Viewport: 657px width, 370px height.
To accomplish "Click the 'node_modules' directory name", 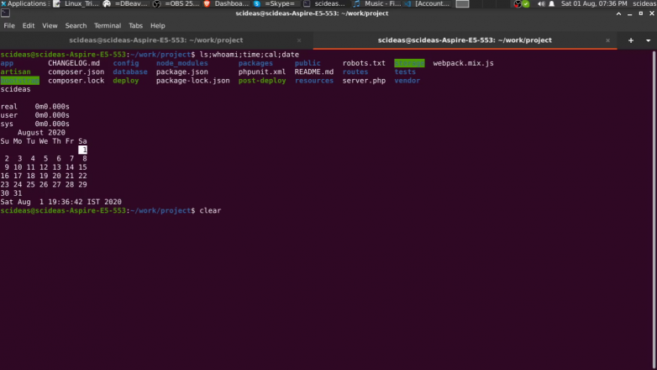I will [x=181, y=63].
